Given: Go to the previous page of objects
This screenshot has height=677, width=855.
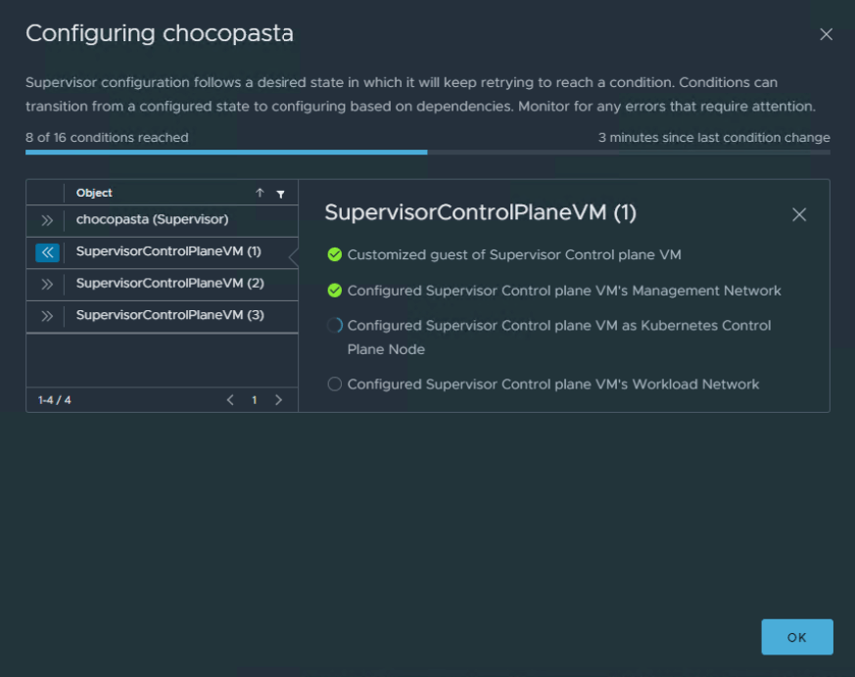Looking at the screenshot, I should (x=230, y=400).
